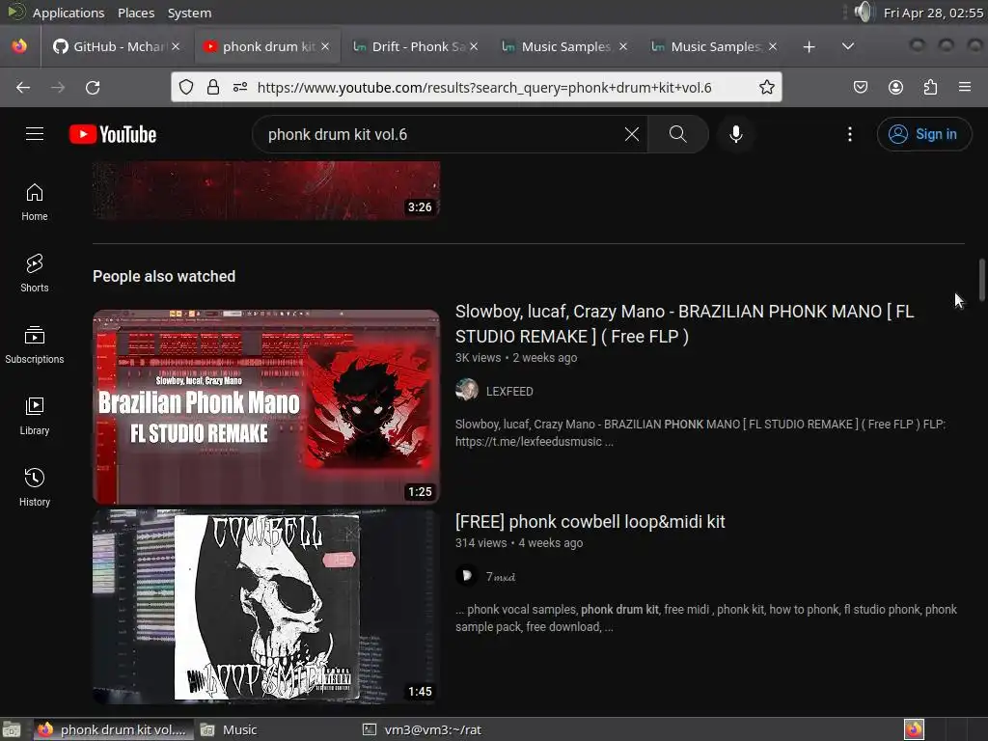The height and width of the screenshot is (741, 988).
Task: Select the phonk drum kit Firefox taskbar entry
Action: 114,729
